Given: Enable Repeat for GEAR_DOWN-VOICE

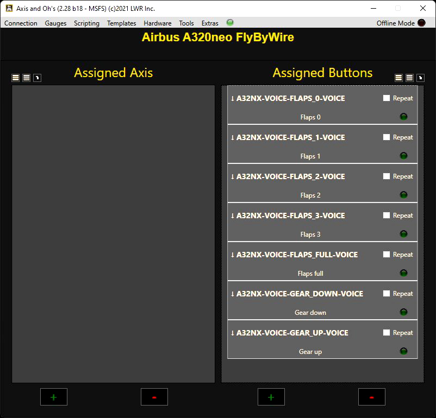Looking at the screenshot, I should point(386,294).
